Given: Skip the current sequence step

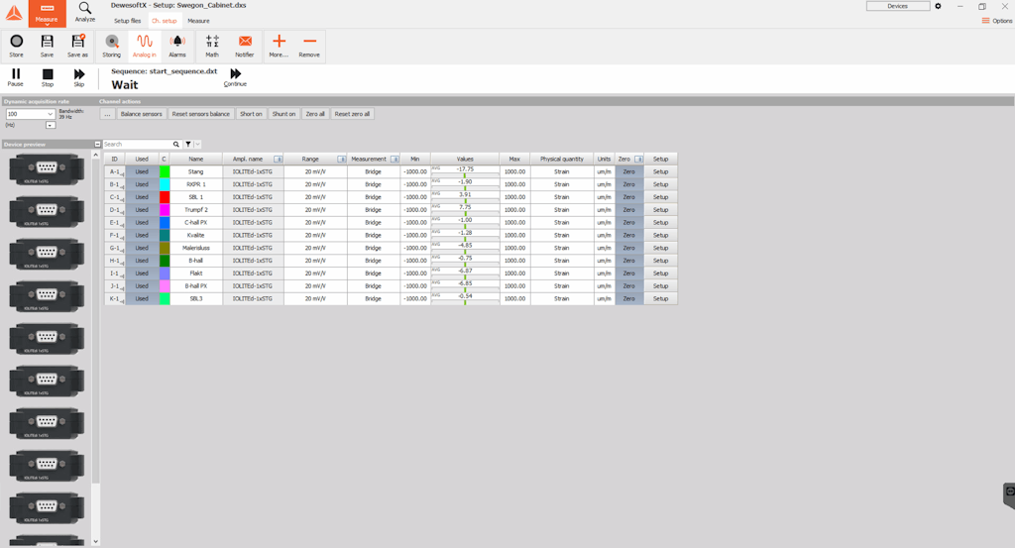Looking at the screenshot, I should pos(79,77).
